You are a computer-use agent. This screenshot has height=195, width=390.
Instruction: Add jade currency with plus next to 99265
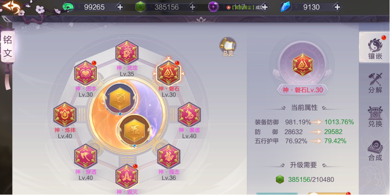coord(120,7)
